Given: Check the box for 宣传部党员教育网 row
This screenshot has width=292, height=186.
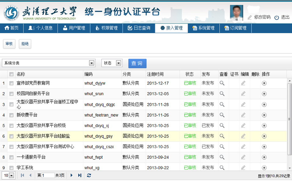Looking at the screenshot, I should click(x=11, y=83).
